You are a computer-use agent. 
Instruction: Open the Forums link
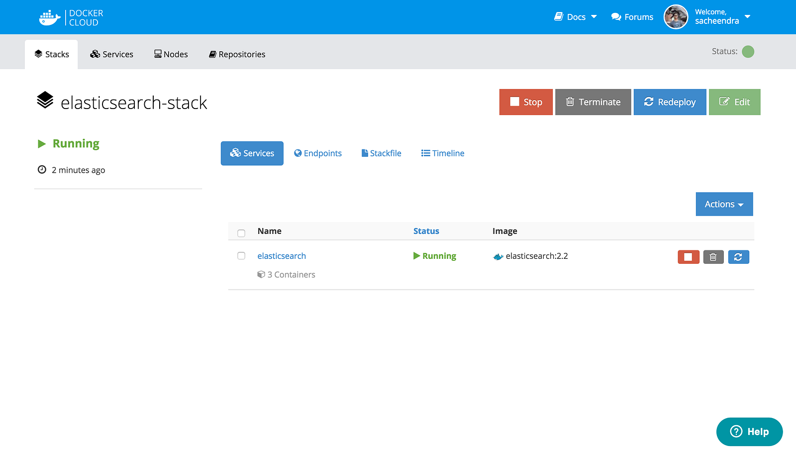pyautogui.click(x=632, y=17)
